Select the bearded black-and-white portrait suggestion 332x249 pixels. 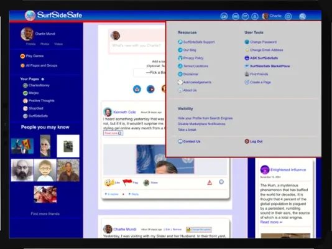point(22,170)
